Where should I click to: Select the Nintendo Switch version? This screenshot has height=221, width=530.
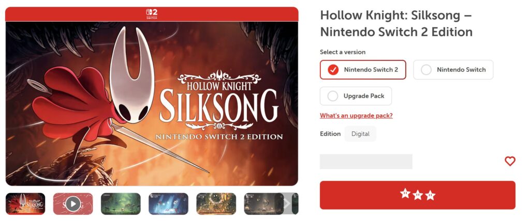point(453,70)
